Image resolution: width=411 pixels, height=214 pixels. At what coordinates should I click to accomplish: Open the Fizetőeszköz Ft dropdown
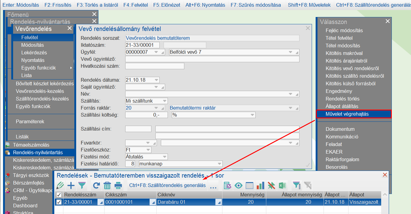(148, 150)
